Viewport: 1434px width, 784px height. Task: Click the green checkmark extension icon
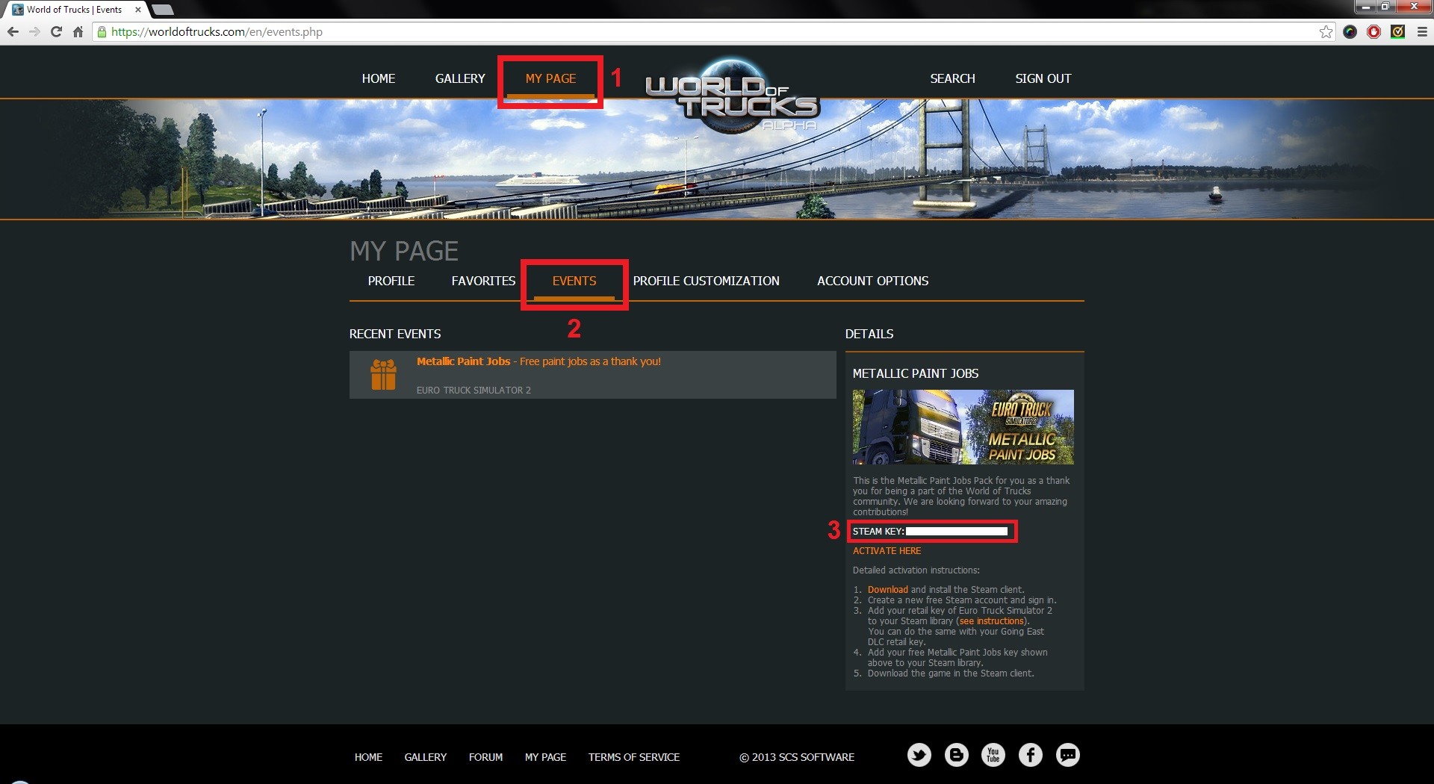point(1398,32)
